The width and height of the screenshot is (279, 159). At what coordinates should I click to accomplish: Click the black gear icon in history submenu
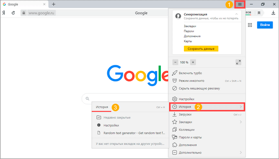[x=98, y=125]
